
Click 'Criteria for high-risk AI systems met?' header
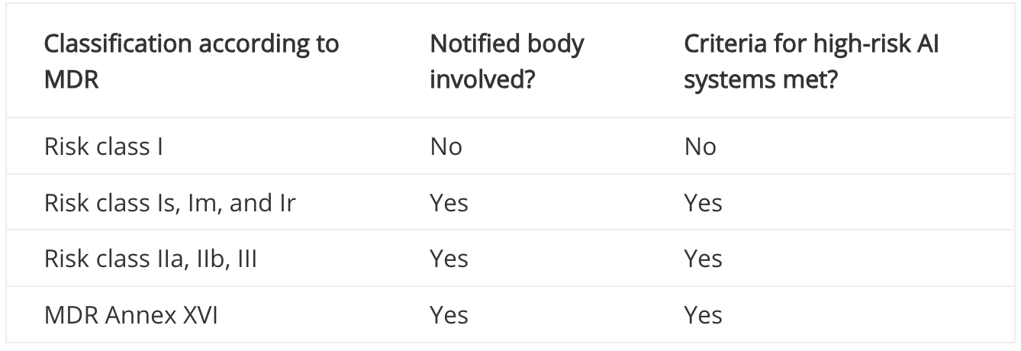[x=811, y=61]
